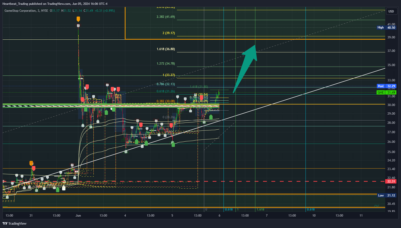Select the Fibonacci label 0.618 (31.26)
The height and width of the screenshot is (228, 401).
tap(166, 91)
